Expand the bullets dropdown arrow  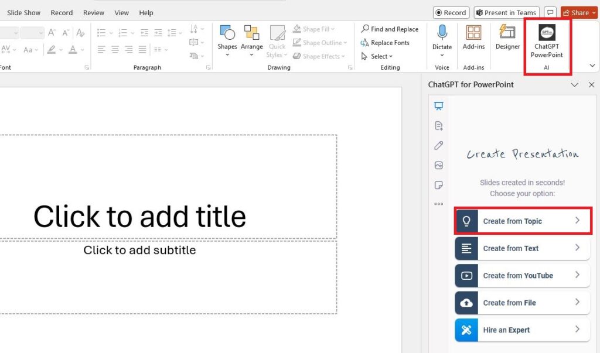point(111,33)
